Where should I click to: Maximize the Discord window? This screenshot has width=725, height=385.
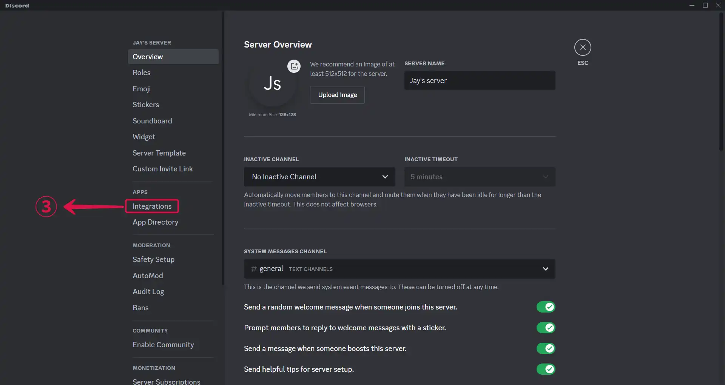point(705,5)
